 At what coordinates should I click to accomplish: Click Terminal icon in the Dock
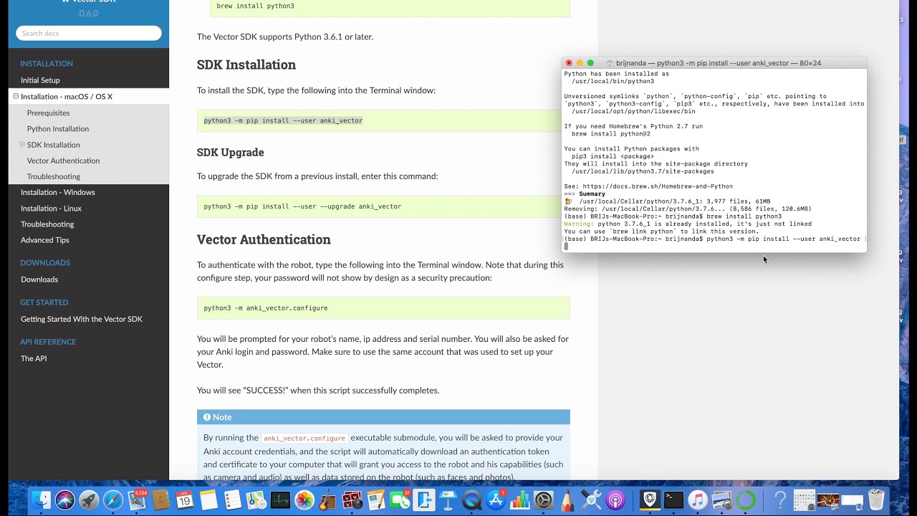(674, 500)
